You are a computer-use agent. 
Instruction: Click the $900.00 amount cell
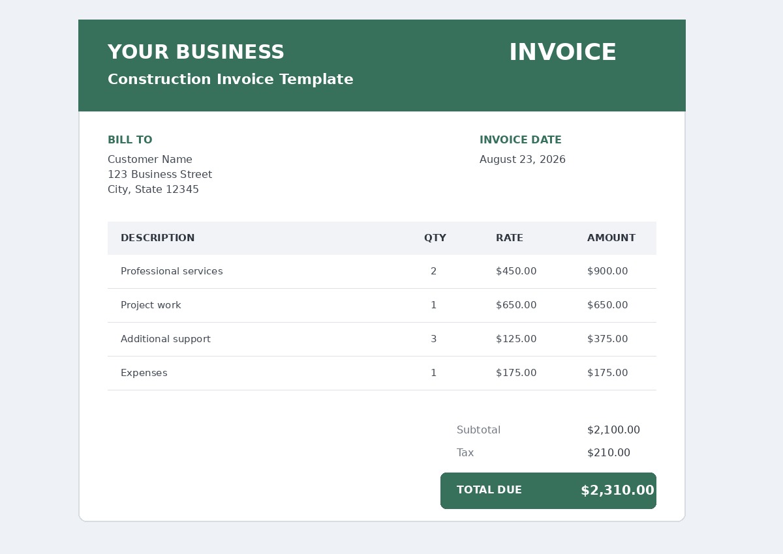tap(607, 271)
